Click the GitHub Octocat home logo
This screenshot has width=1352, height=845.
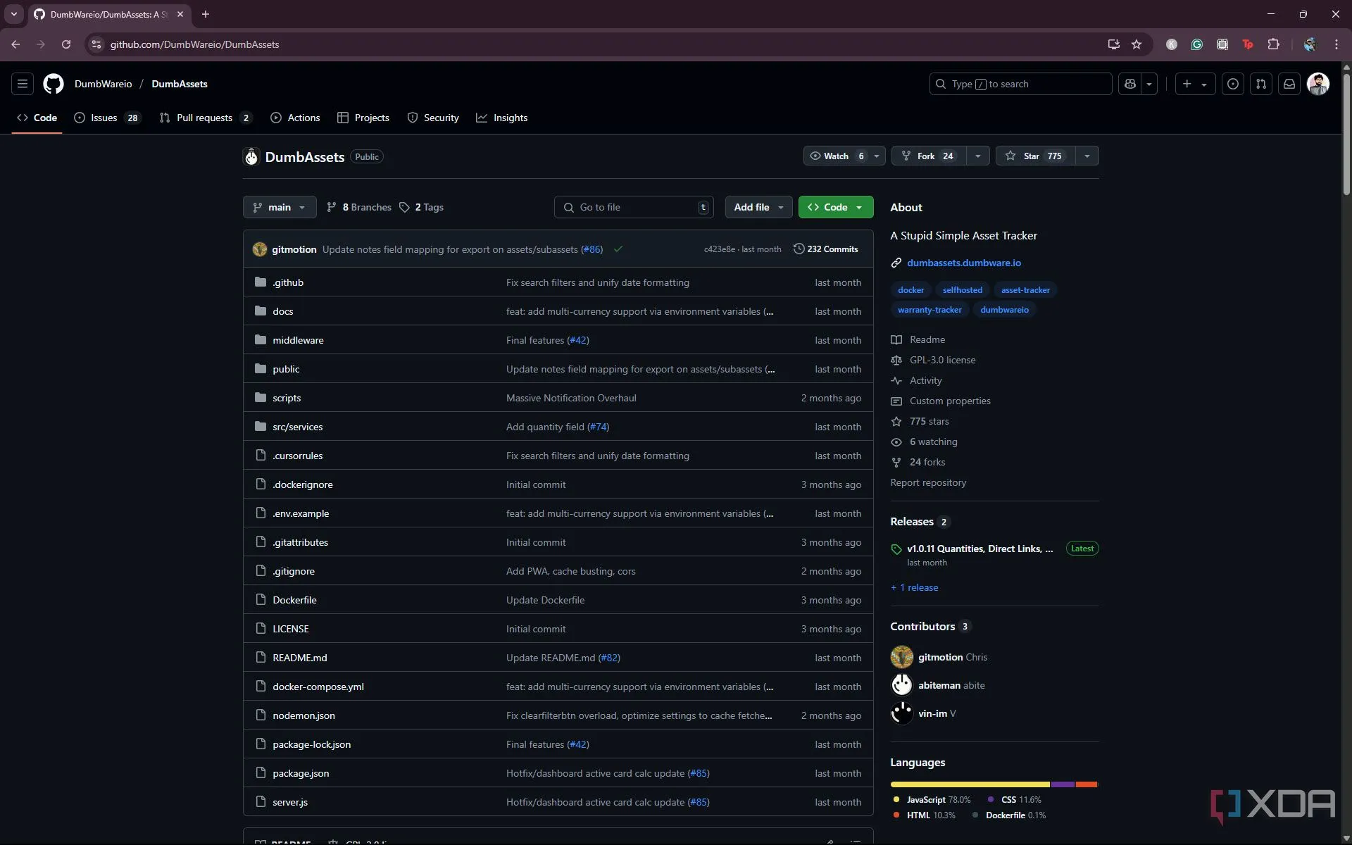coord(54,84)
